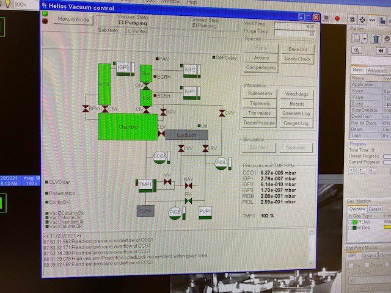391x293 pixels.
Task: Click the CLV valve beside the LoadLock
Action: tap(161, 134)
